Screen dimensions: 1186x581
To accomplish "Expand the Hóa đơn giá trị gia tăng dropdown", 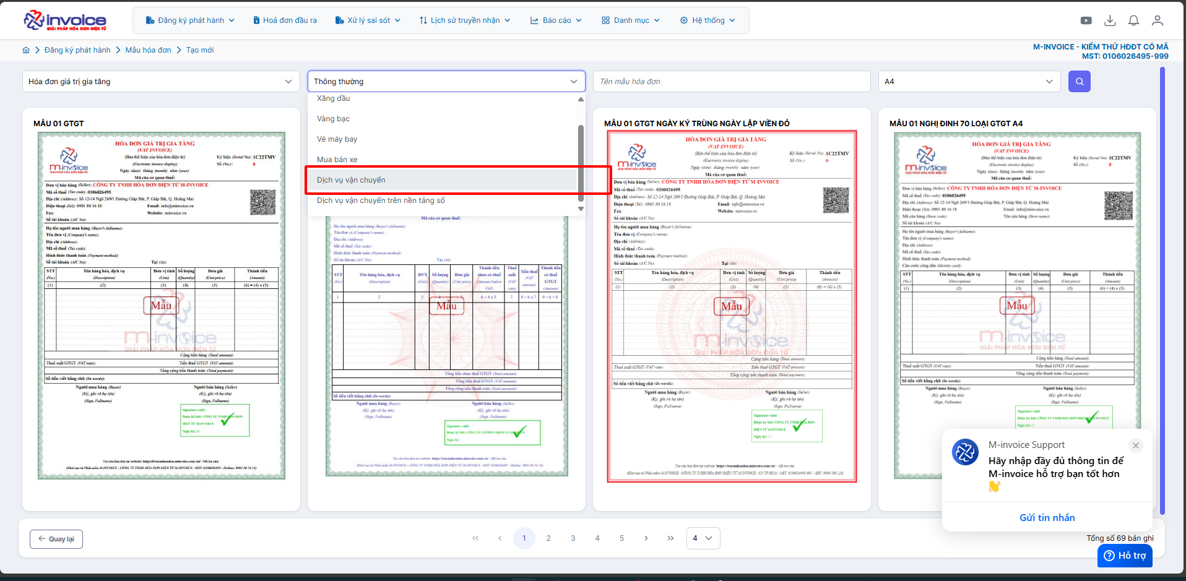I will (160, 82).
